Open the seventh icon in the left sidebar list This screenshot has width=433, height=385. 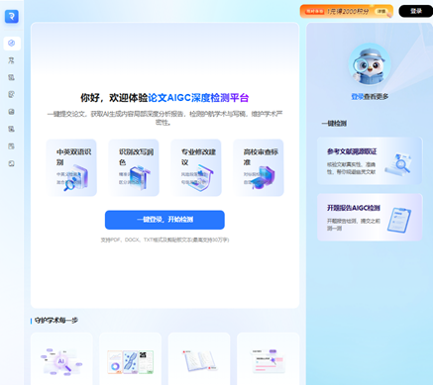point(12,146)
